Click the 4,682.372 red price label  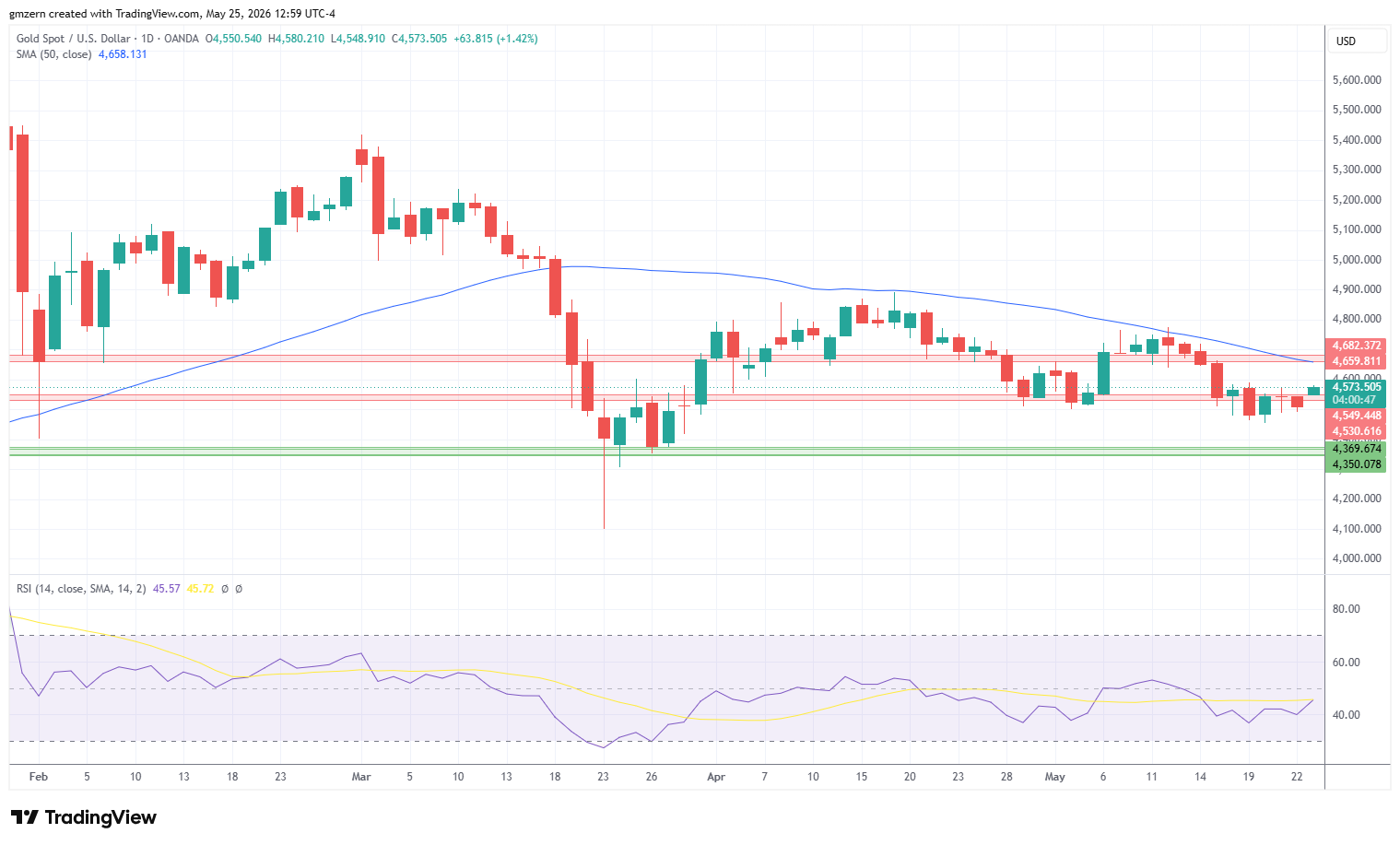(1356, 346)
